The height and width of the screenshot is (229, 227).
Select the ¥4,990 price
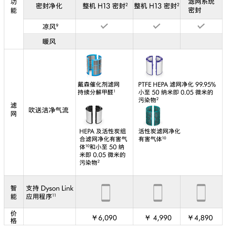tap(158, 218)
